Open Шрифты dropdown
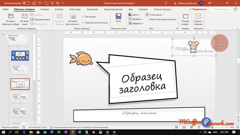The image size is (240, 135). tap(136, 19)
